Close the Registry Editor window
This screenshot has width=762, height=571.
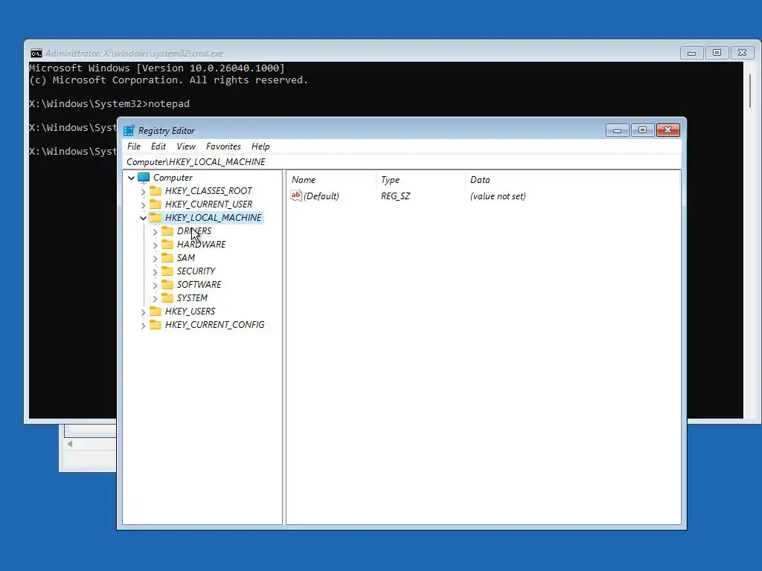pos(667,130)
